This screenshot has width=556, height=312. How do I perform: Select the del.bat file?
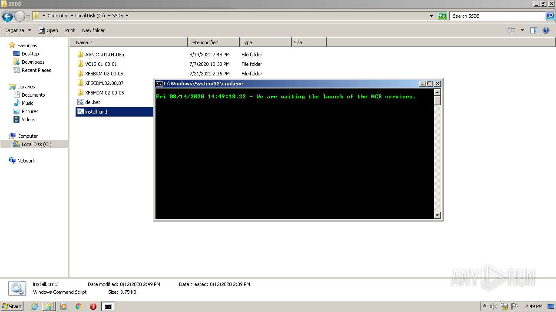click(92, 102)
